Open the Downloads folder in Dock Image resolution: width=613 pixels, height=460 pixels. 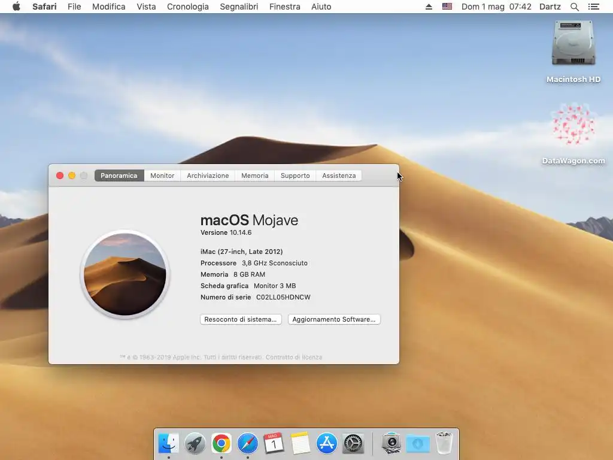pos(418,443)
